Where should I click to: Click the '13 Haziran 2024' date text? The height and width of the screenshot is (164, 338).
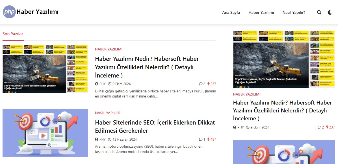(x=125, y=139)
